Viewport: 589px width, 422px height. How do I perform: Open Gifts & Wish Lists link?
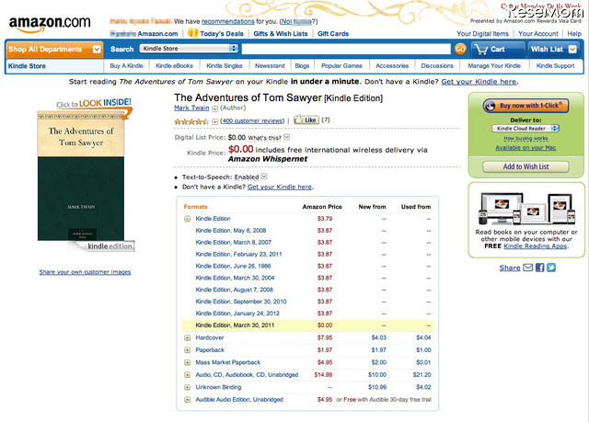280,33
